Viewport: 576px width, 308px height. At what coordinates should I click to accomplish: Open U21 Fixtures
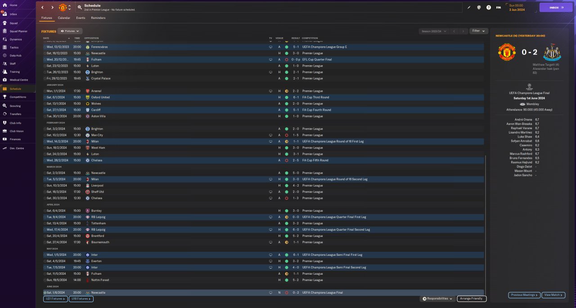tap(55, 299)
